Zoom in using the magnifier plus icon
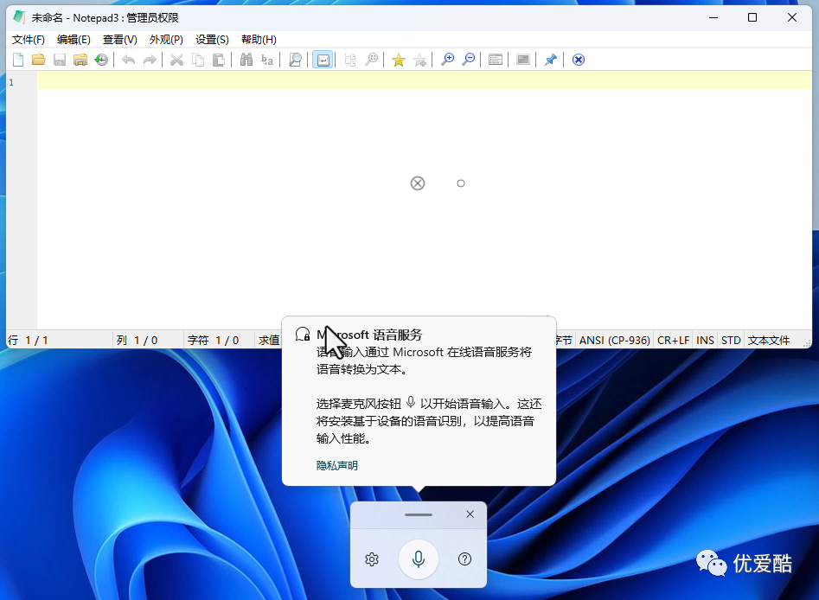The height and width of the screenshot is (600, 819). (x=448, y=59)
